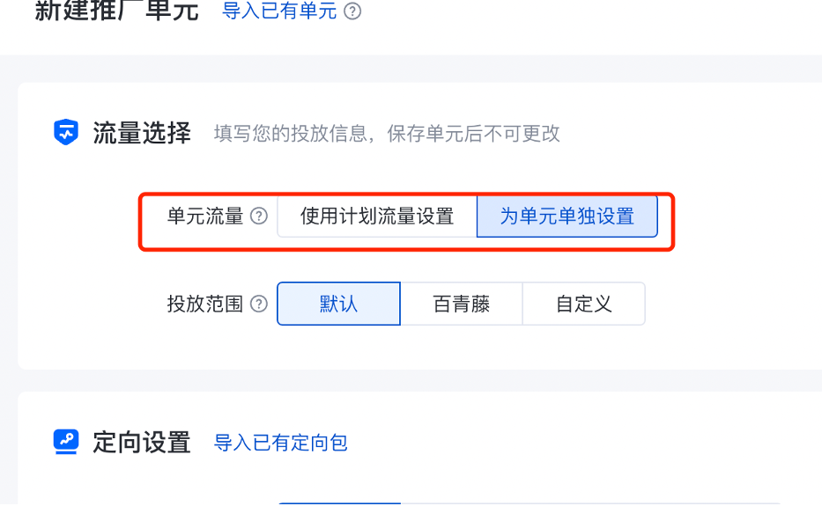Choose the 为单元单独设置 option
The image size is (822, 506).
(x=567, y=216)
